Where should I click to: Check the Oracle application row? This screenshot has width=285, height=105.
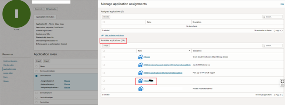pyautogui.click(x=103, y=81)
